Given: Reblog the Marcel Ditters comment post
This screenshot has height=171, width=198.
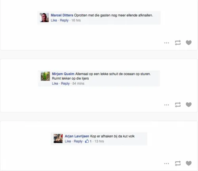Looking at the screenshot, I should (178, 43).
